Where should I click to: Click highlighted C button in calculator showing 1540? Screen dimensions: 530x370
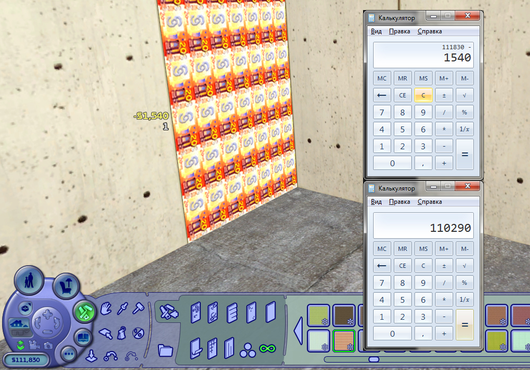coord(423,95)
